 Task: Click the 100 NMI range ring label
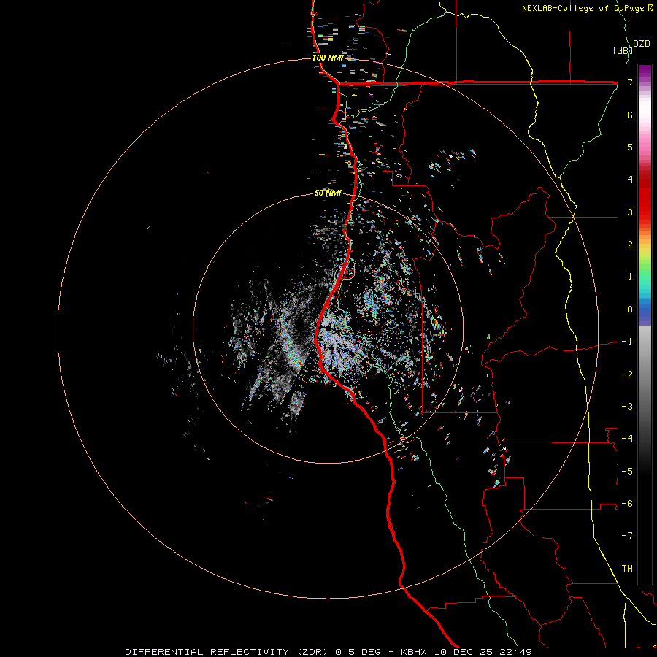coord(327,58)
